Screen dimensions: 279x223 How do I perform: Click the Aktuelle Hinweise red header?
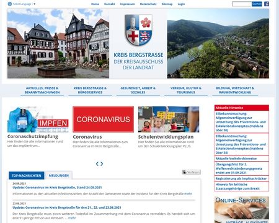click(x=242, y=108)
